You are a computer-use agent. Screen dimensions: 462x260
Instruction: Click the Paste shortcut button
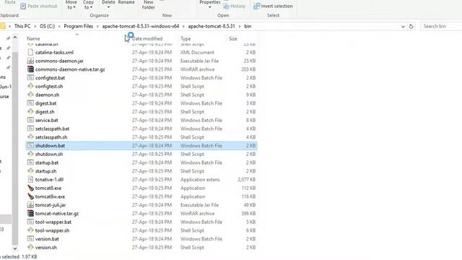38,6
